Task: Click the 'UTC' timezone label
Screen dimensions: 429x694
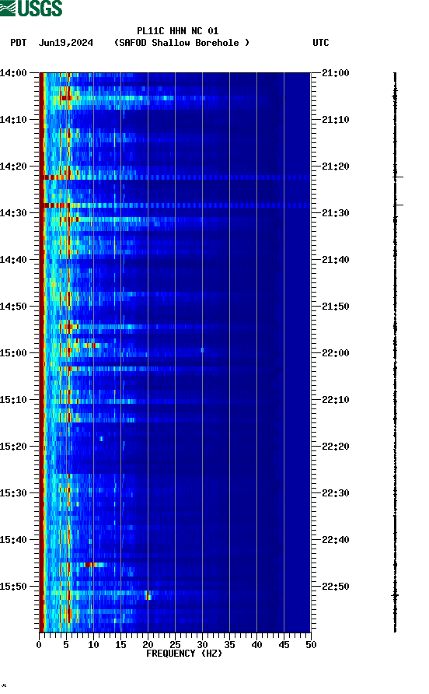Action: [x=321, y=43]
